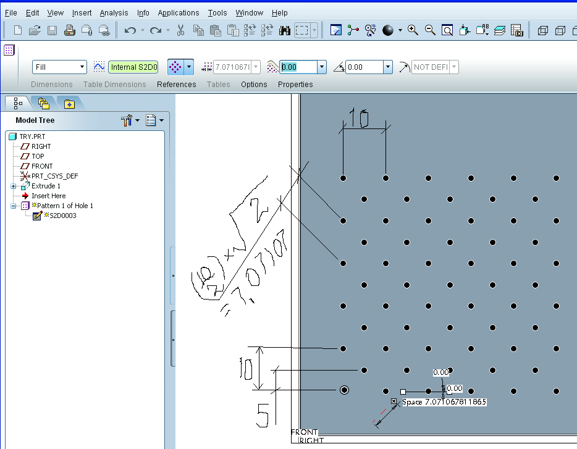
Task: Click the pattern feature icon
Action: pos(9,50)
